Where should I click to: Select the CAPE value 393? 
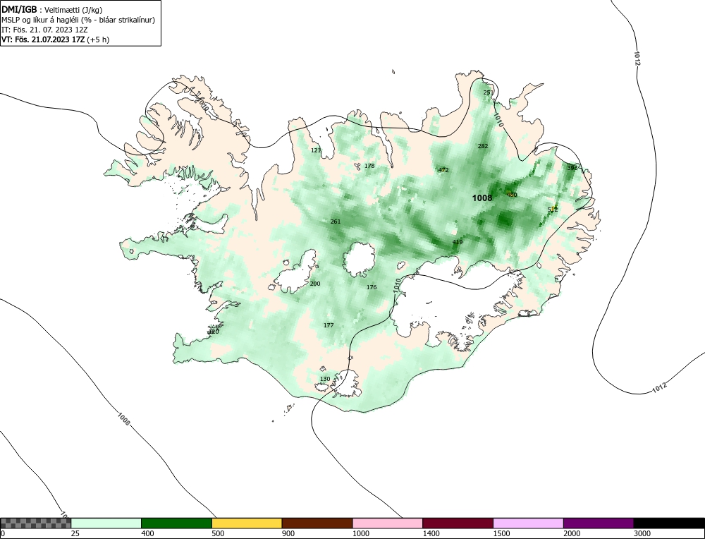click(572, 168)
